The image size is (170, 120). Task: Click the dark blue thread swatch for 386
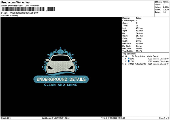pyautogui.click(x=129, y=61)
